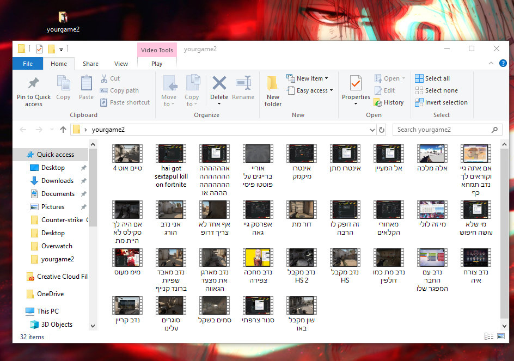The height and width of the screenshot is (361, 514).
Task: Select the hai got sextapul kill video
Action: click(x=171, y=167)
